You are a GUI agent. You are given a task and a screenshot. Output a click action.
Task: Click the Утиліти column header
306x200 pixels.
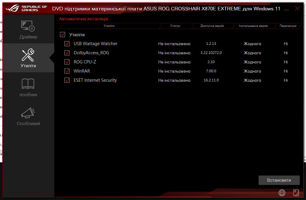109,26
